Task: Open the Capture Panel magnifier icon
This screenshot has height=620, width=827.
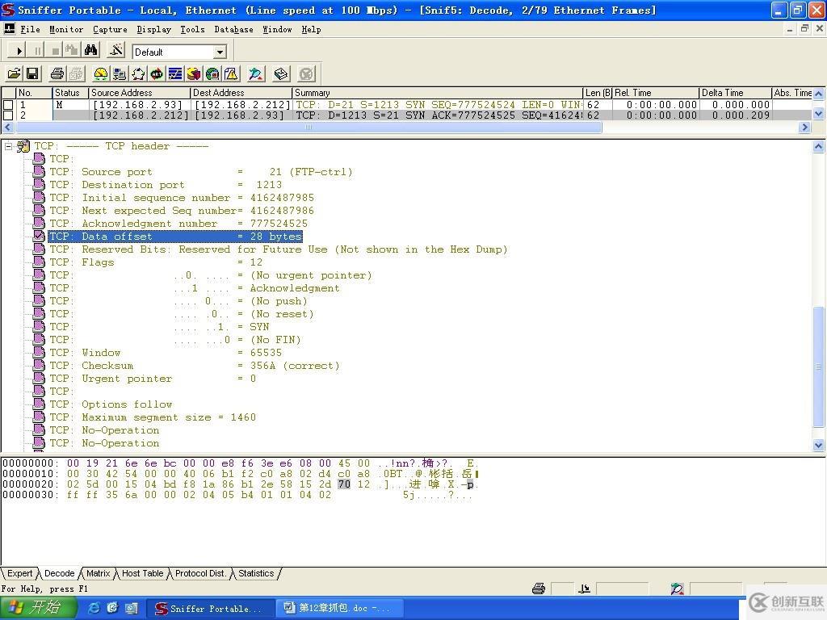Action: click(x=256, y=73)
